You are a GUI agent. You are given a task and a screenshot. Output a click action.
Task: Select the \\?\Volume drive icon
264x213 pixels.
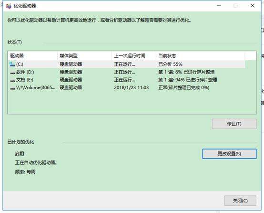[x=12, y=88]
